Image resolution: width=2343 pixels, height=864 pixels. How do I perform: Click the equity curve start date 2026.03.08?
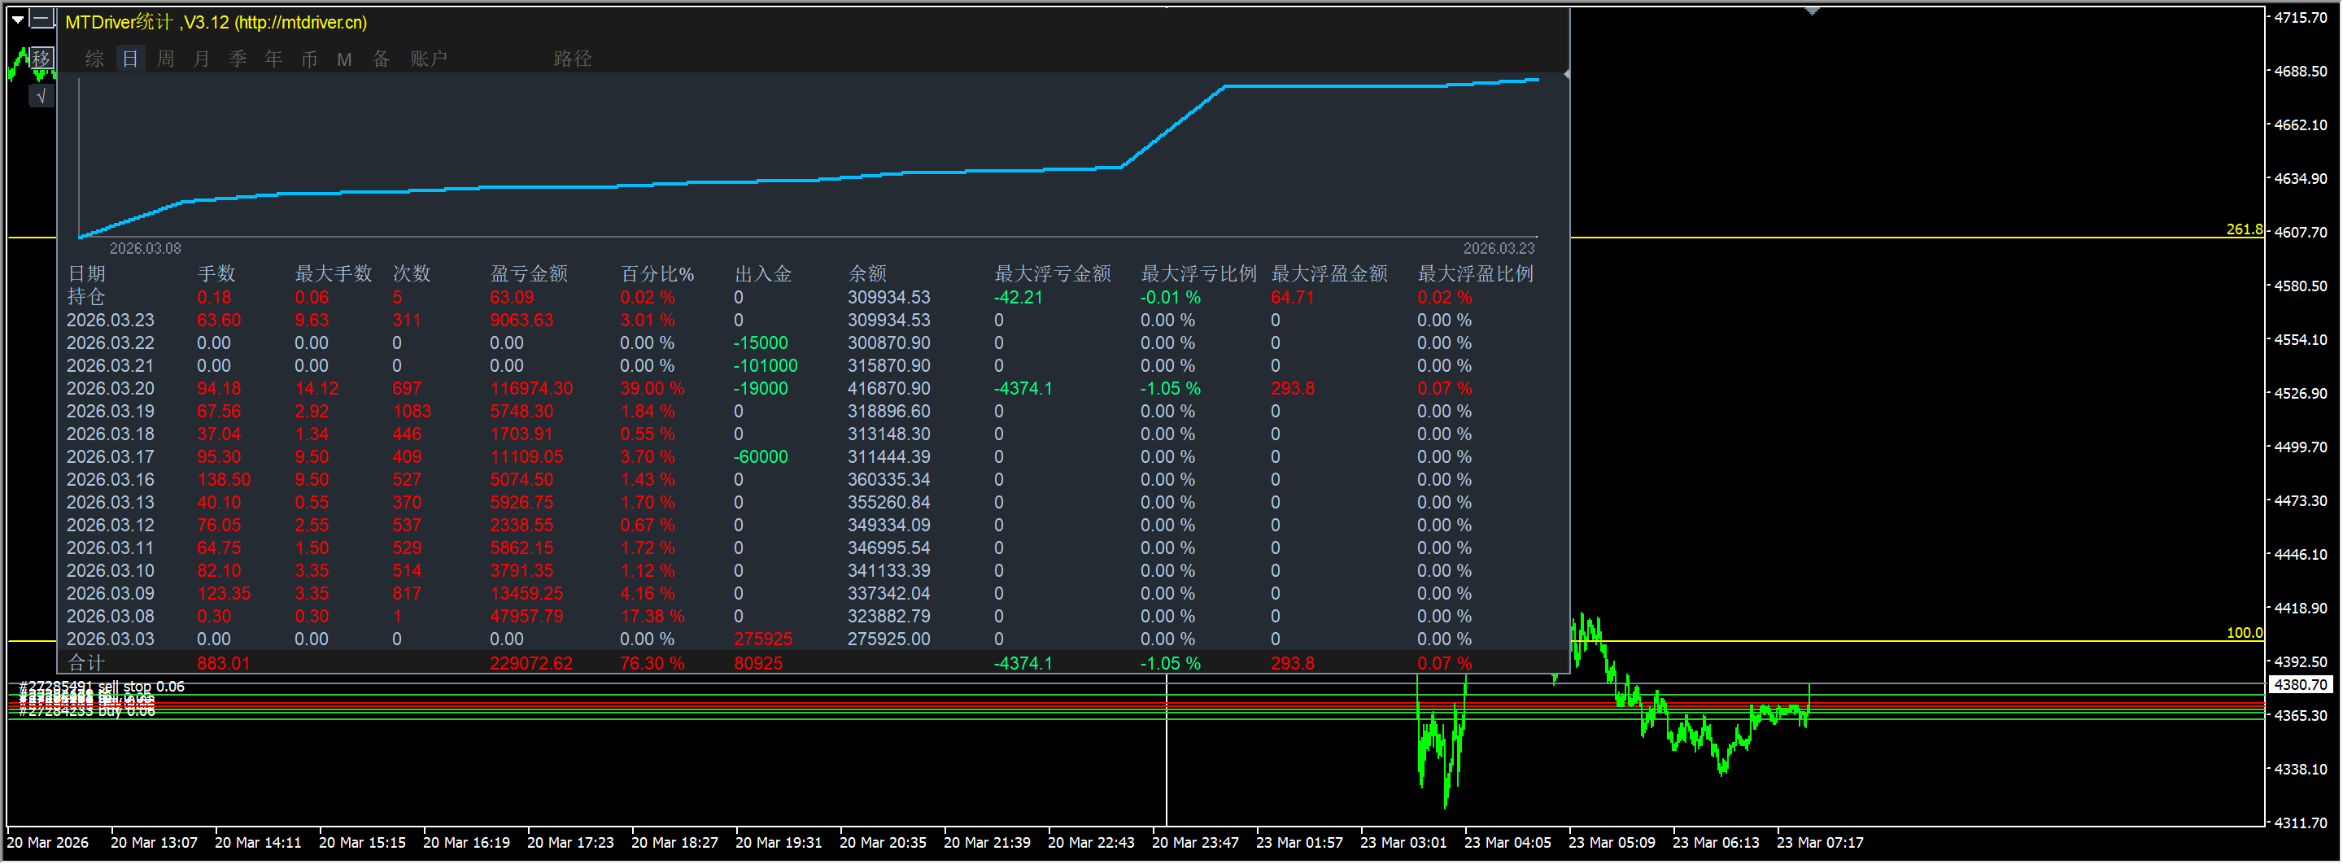(x=146, y=248)
